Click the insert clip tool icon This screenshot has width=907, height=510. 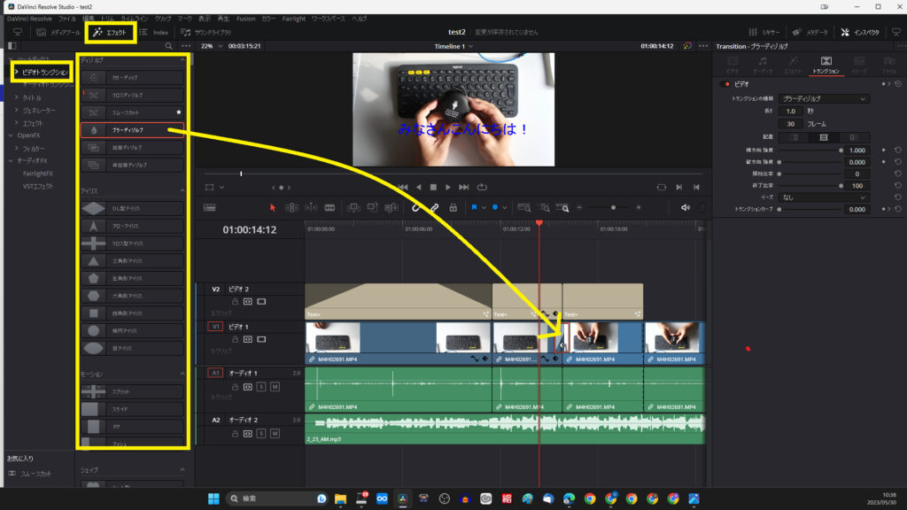click(353, 207)
